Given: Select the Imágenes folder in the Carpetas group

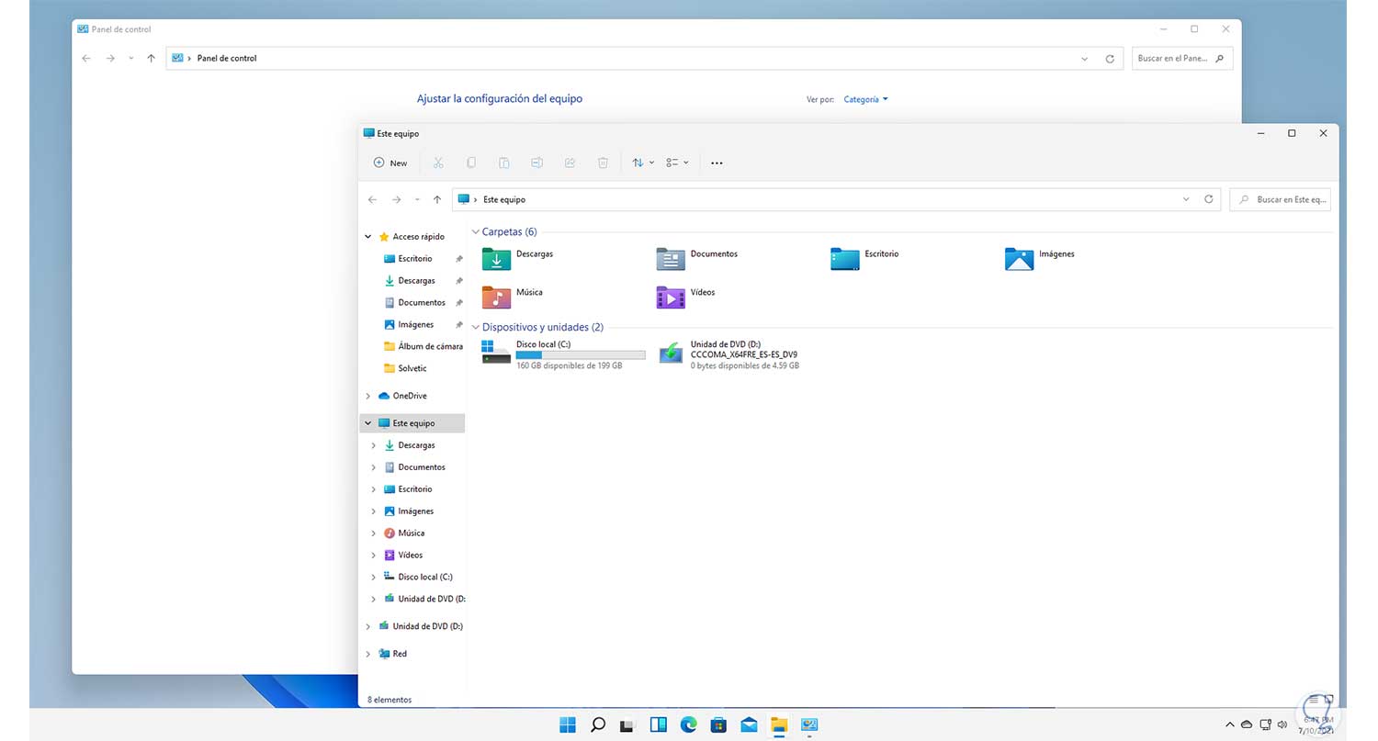Looking at the screenshot, I should point(1040,258).
